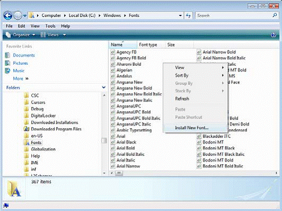Image resolution: width=282 pixels, height=211 pixels.
Task: Click the blue Help question-mark icon
Action: [274, 35]
